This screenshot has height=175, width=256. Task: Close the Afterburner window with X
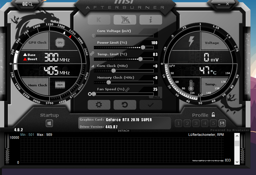point(228,4)
